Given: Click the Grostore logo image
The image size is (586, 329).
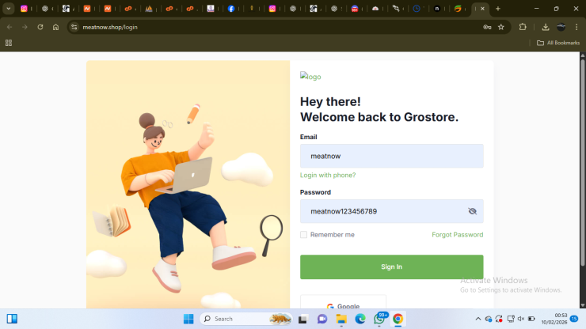Looking at the screenshot, I should point(310,77).
